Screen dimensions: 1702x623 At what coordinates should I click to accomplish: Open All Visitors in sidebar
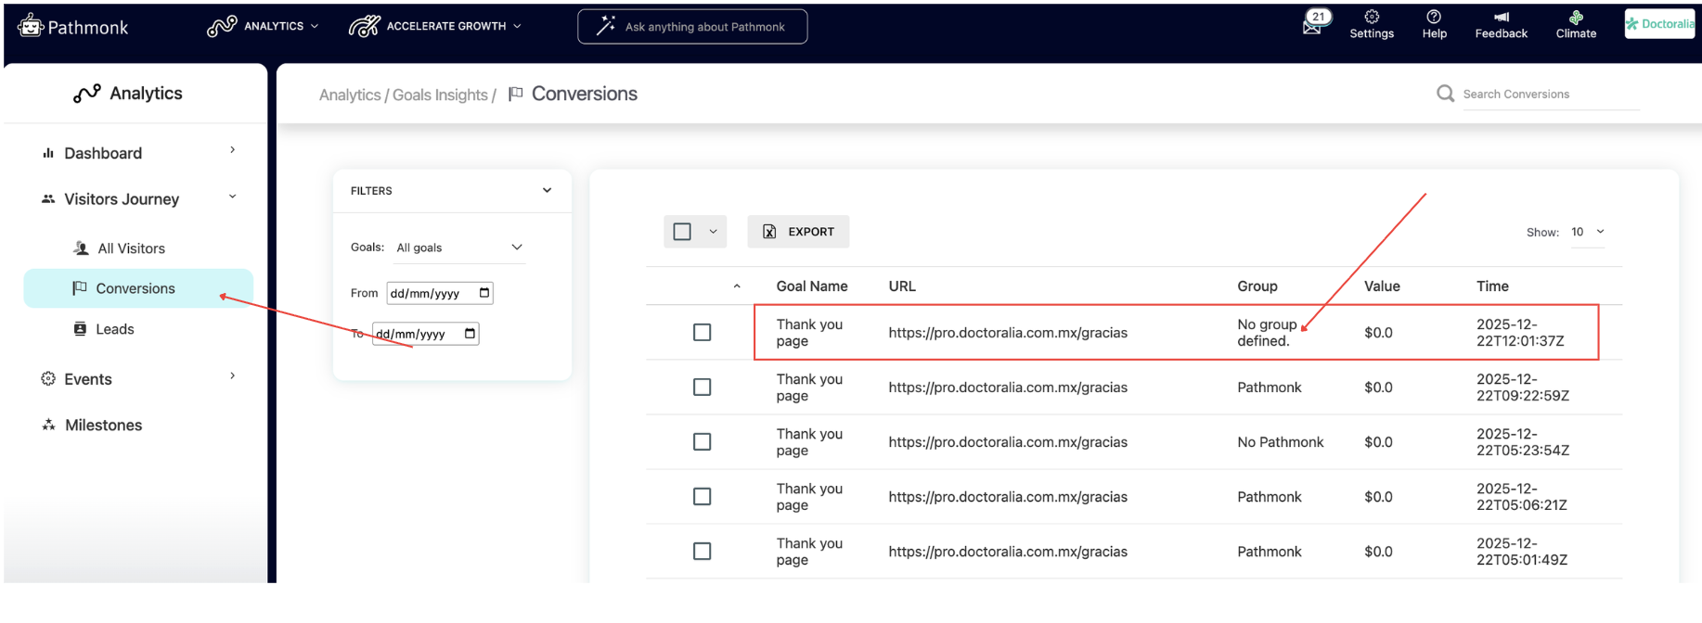[131, 248]
